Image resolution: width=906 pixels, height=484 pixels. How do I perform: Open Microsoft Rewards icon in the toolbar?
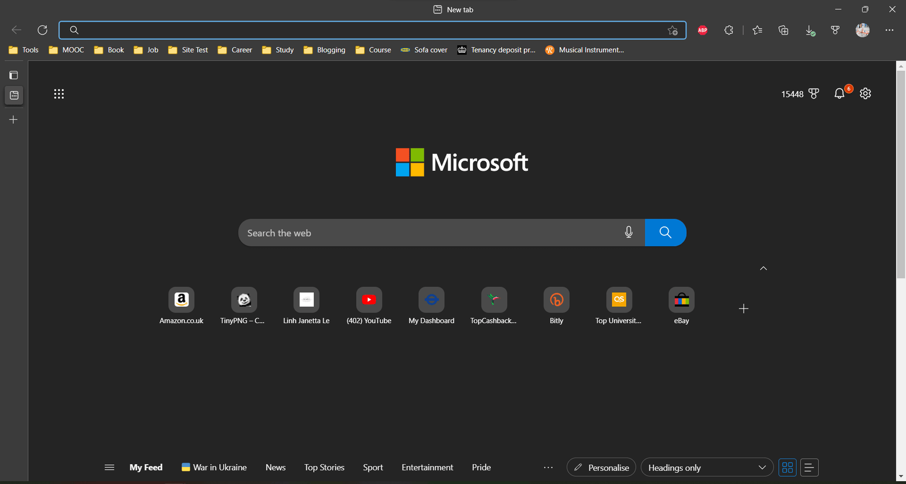[x=835, y=31]
